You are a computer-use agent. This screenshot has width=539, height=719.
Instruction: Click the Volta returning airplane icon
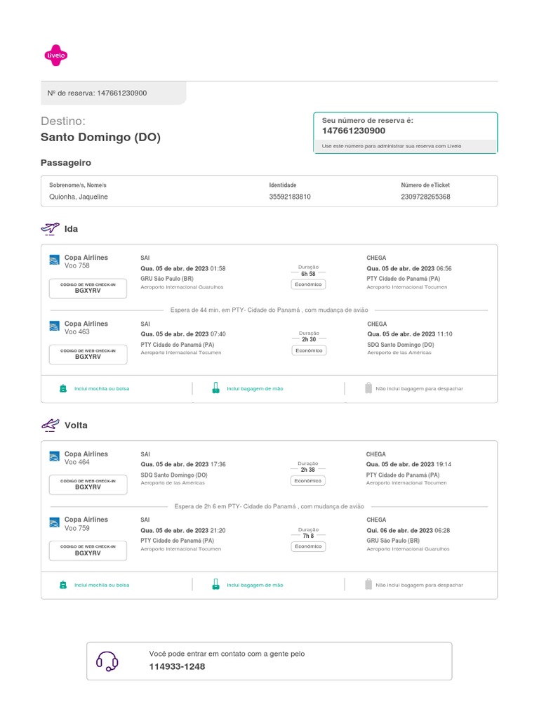point(51,425)
